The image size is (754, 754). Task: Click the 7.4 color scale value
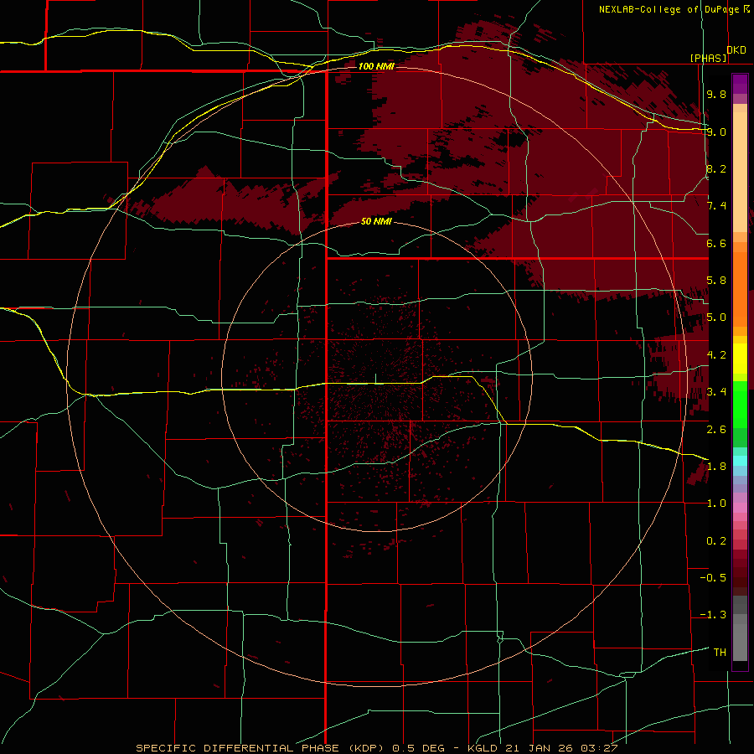(716, 206)
